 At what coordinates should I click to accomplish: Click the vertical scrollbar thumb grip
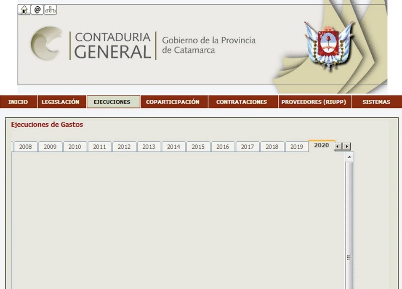(x=349, y=257)
